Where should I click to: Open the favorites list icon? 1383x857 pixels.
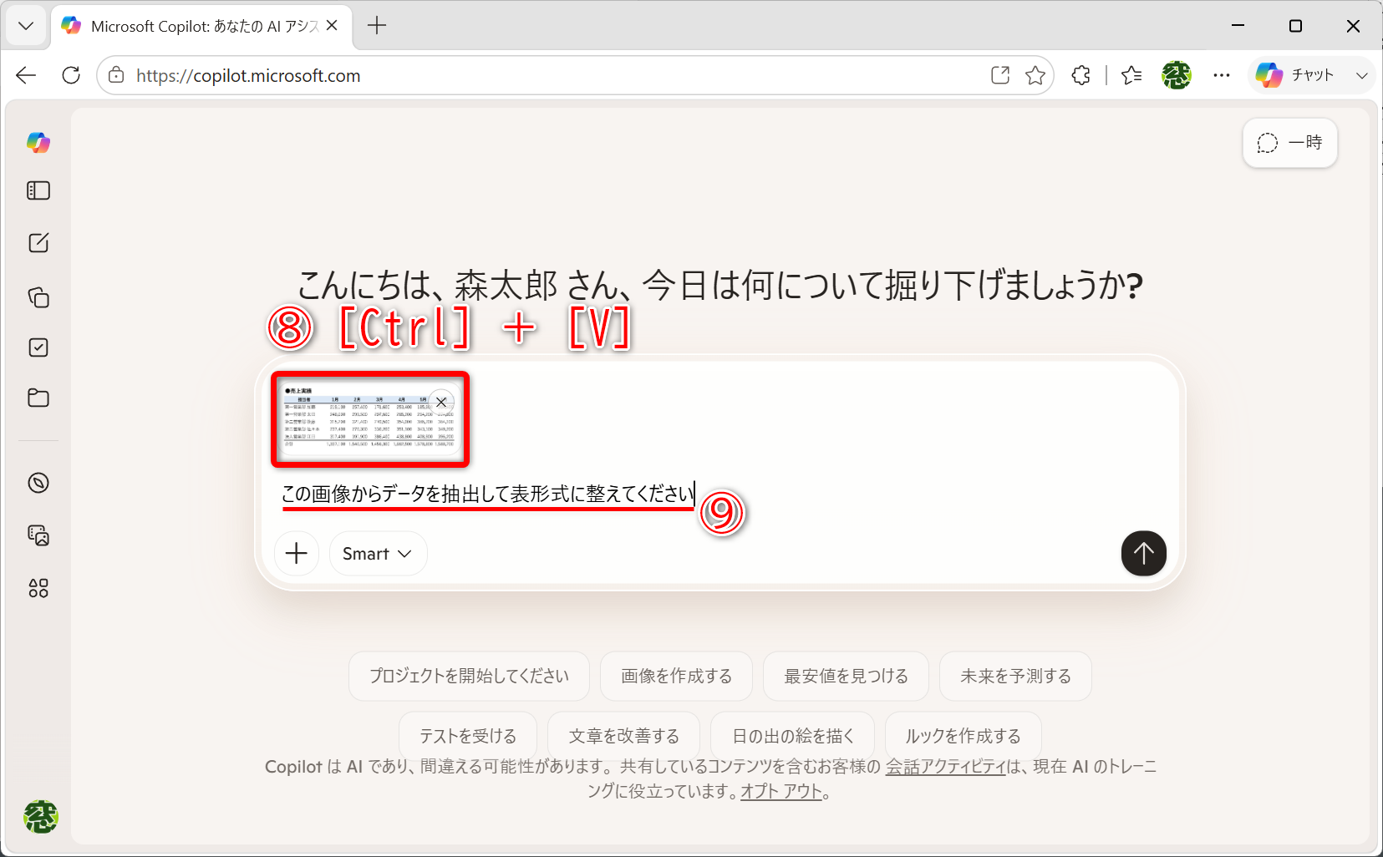coord(1131,75)
